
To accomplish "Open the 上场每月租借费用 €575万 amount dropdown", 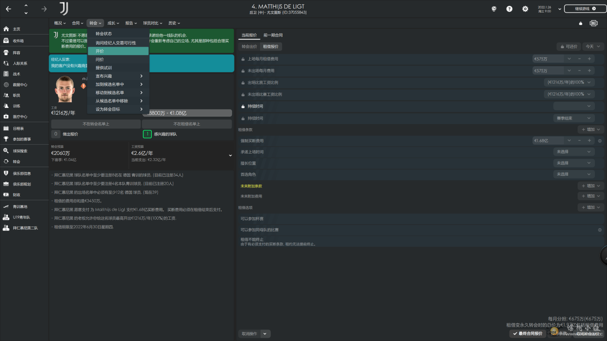I will [569, 59].
